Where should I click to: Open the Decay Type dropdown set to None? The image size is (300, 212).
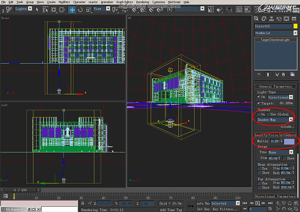291,152
